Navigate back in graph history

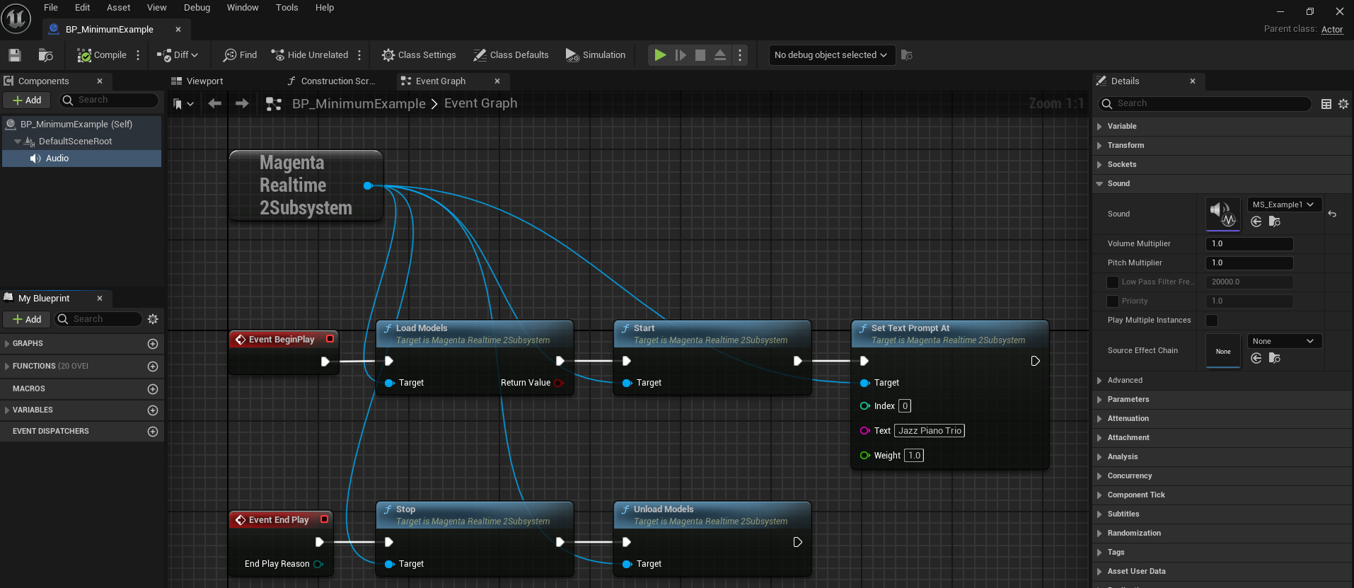pyautogui.click(x=215, y=103)
